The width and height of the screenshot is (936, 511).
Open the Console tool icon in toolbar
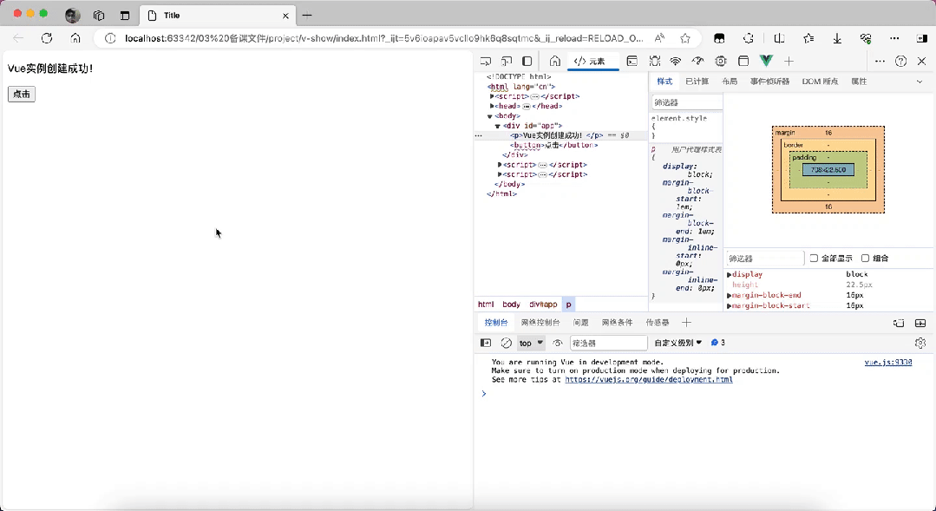tap(632, 61)
